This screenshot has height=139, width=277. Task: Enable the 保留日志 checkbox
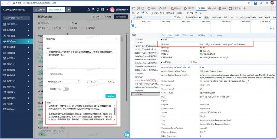(x=152, y=13)
